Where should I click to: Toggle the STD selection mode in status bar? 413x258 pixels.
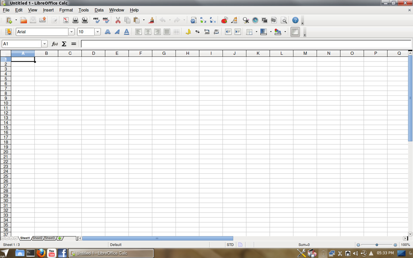point(230,245)
